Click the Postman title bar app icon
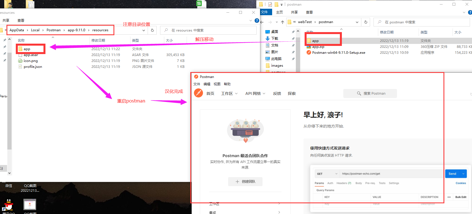Viewport: 472px width, 214px height. (196, 77)
